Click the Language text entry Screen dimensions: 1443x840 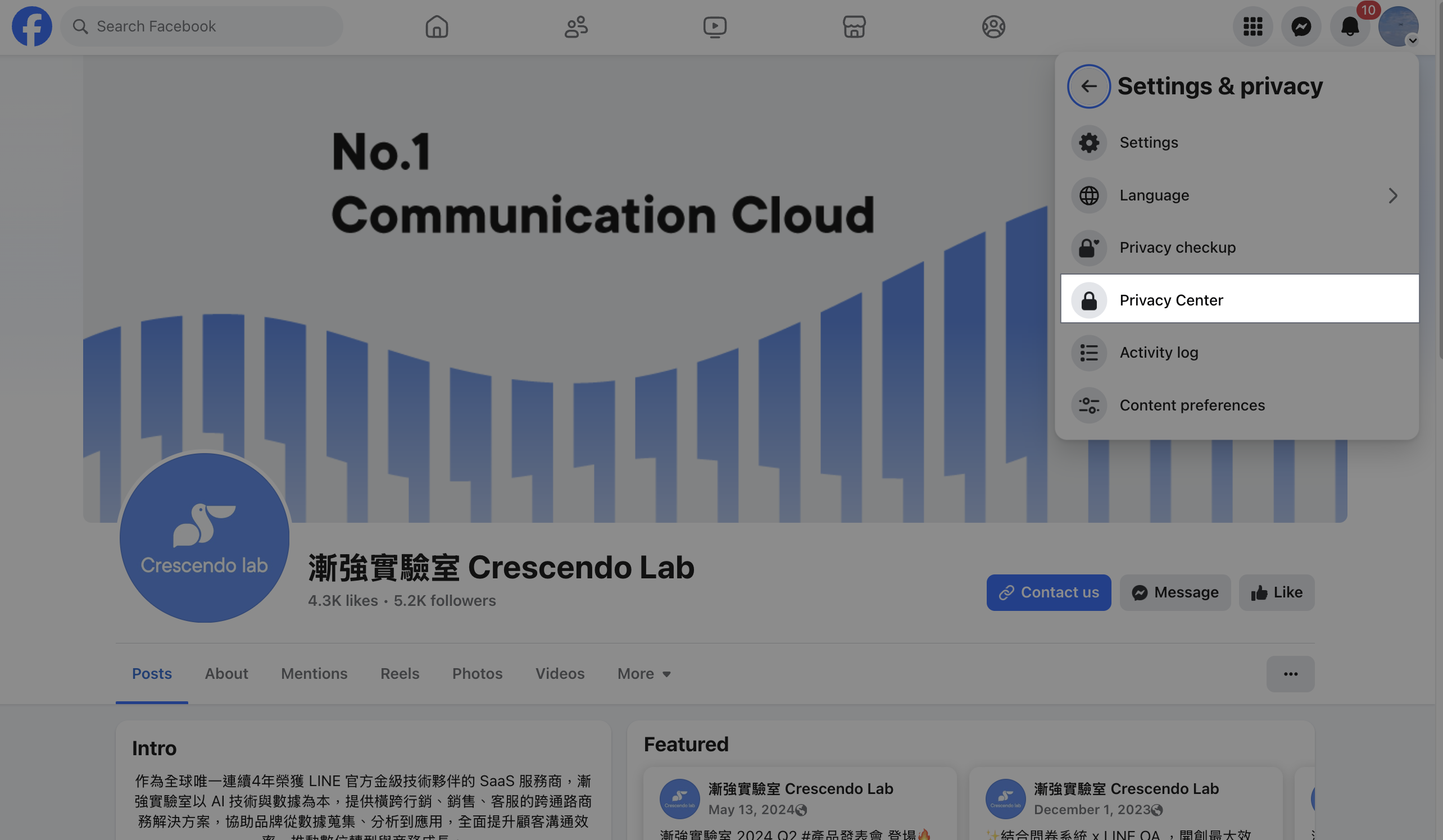1154,196
